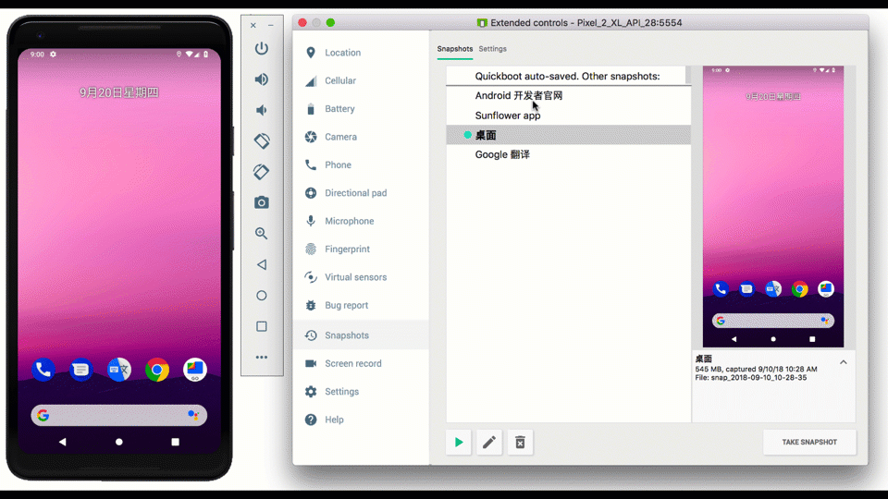Open the Fingerprint panel
The image size is (888, 499).
coord(361,249)
